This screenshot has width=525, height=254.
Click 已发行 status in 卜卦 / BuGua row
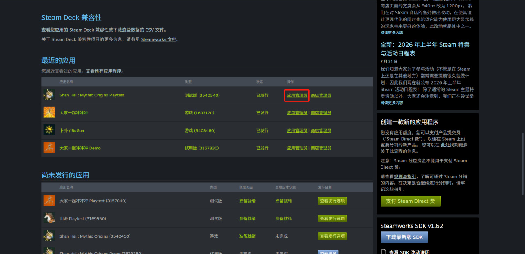tap(262, 130)
